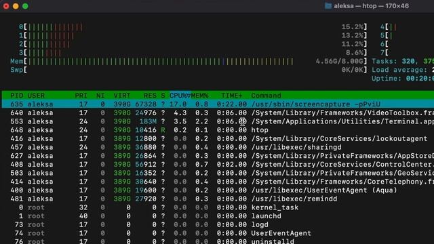The height and width of the screenshot is (244, 434).
Task: Click the CPU 5 meter
Action: coord(407,36)
